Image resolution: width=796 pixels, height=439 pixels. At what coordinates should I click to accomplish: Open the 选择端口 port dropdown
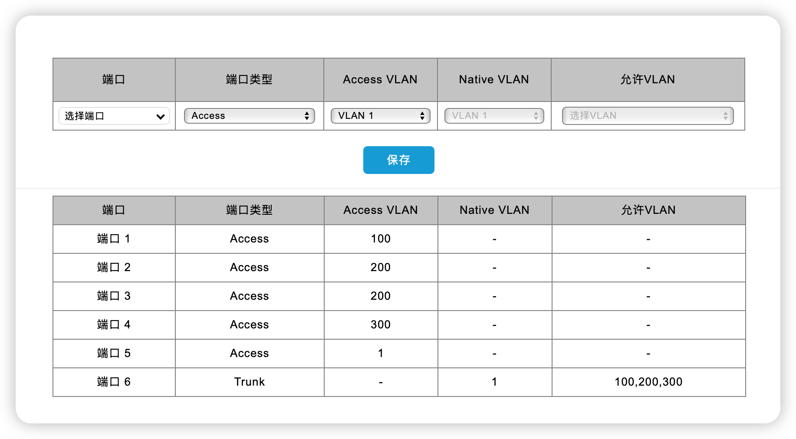point(114,116)
